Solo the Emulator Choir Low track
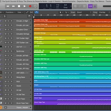Viewport: 111px width, 111px height. click(8, 25)
